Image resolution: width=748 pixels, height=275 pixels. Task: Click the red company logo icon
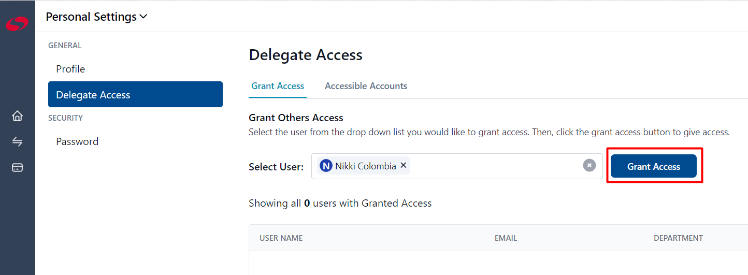[17, 24]
